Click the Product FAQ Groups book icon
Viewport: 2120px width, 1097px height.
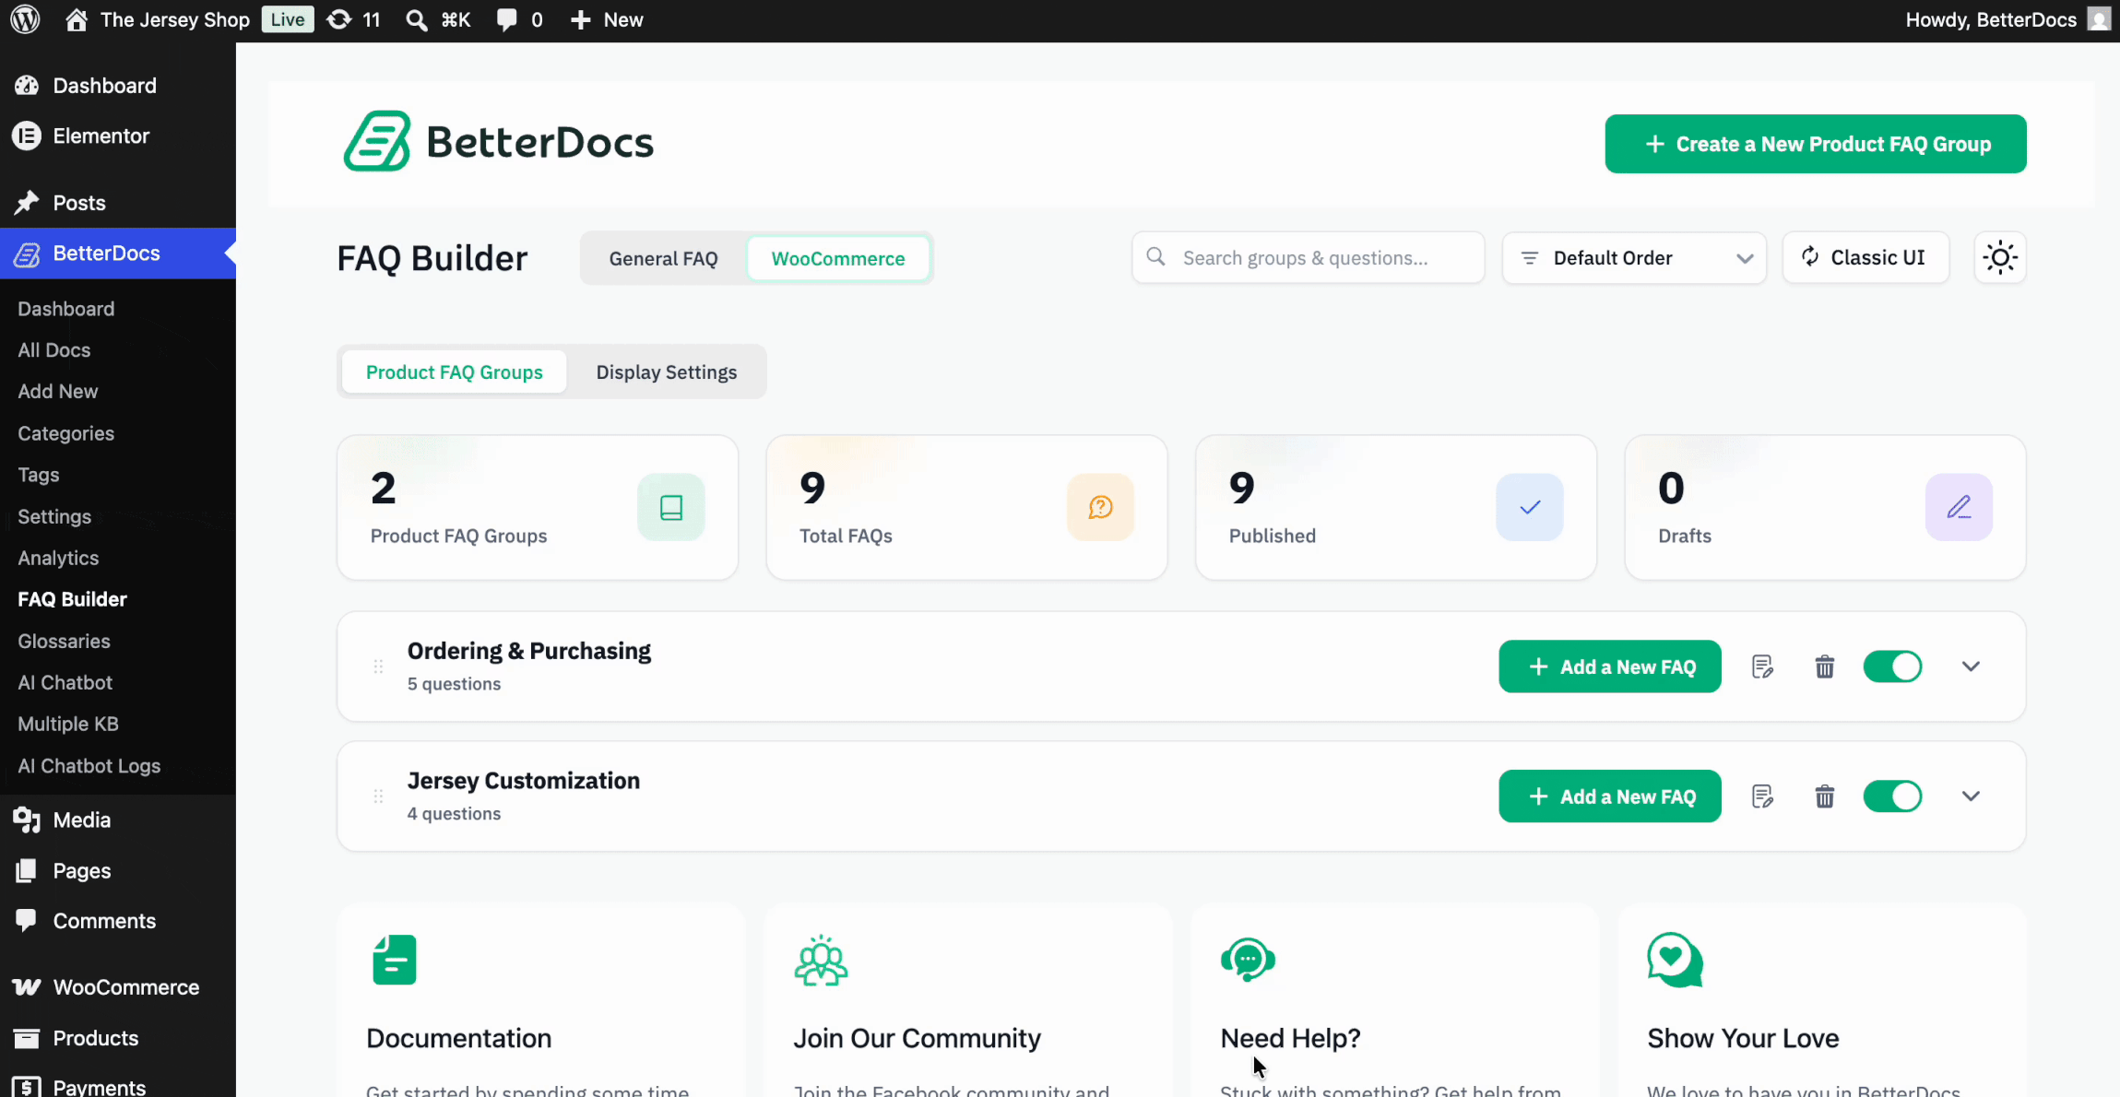(x=670, y=507)
